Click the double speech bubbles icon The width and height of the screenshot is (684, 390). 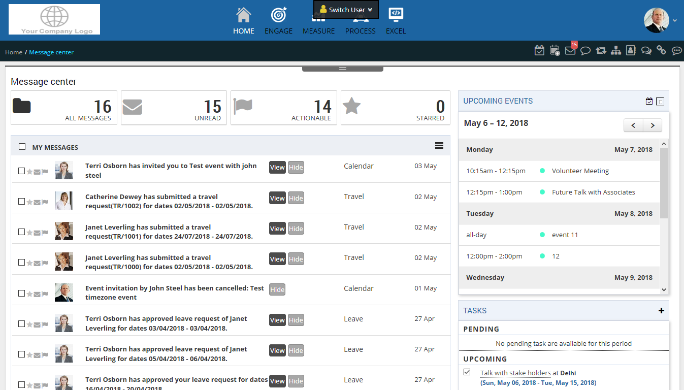click(x=646, y=50)
